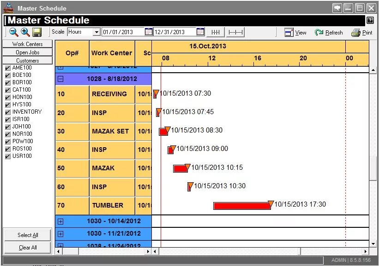Expand job 1030 - 11/21/2012

coord(60,234)
